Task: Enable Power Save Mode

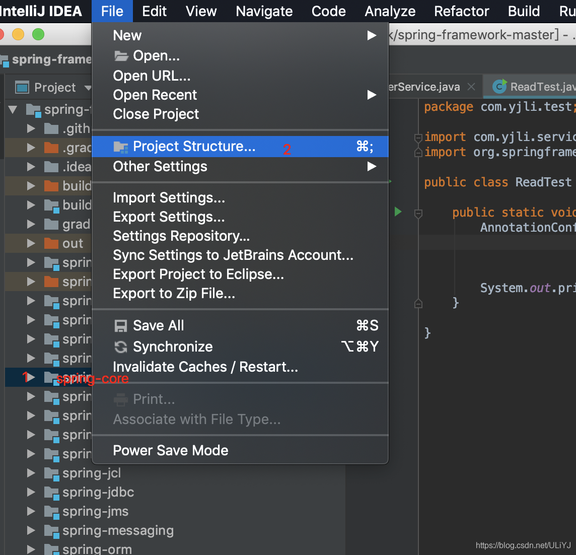Action: click(x=171, y=450)
